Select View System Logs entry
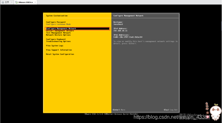This screenshot has height=123, width=222. pyautogui.click(x=55, y=45)
